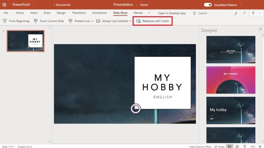Switch to Slide Sorter view
Screen dimensions: 264x148
pyautogui.click(x=237, y=146)
